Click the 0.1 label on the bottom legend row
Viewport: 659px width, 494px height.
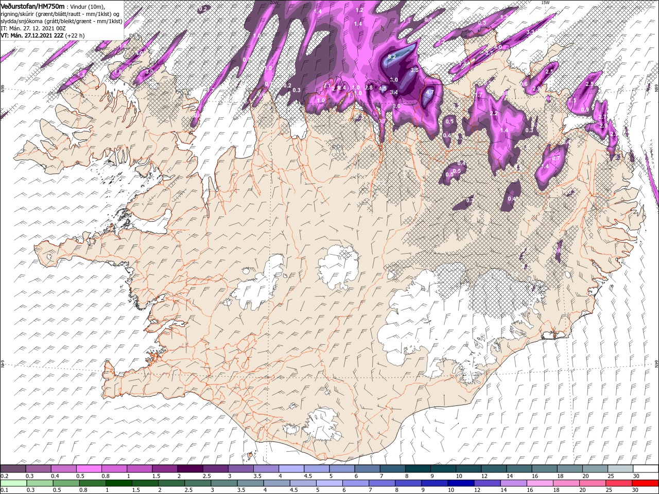[x=4, y=490]
